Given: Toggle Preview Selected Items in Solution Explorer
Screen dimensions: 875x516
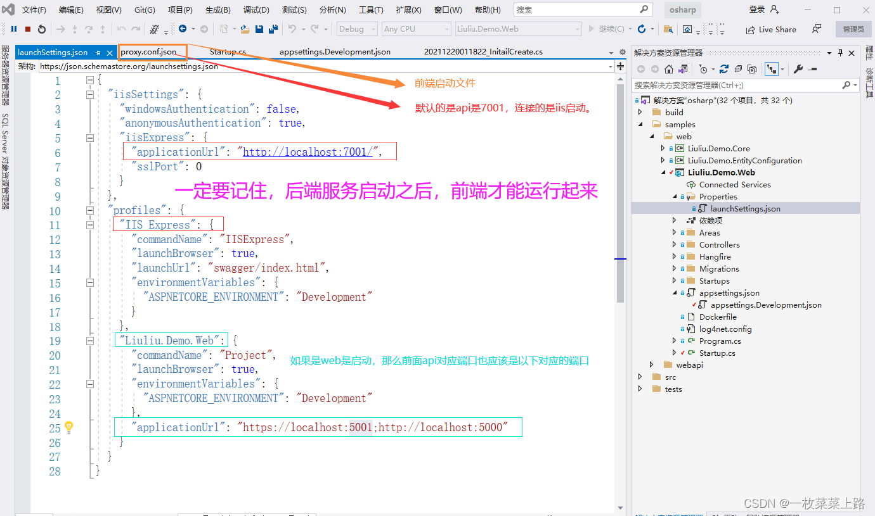Looking at the screenshot, I should 813,69.
